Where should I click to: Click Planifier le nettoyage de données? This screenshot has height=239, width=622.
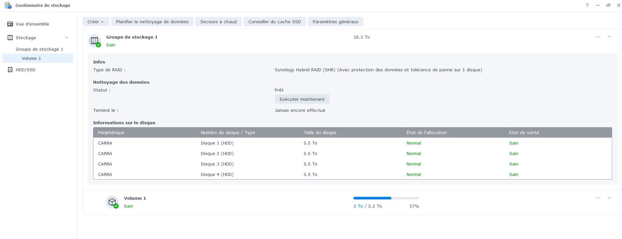[152, 22]
